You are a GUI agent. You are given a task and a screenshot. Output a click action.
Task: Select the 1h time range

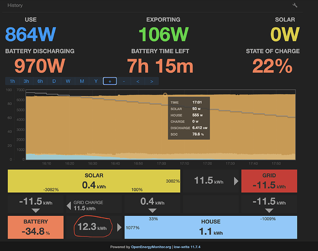[12, 81]
